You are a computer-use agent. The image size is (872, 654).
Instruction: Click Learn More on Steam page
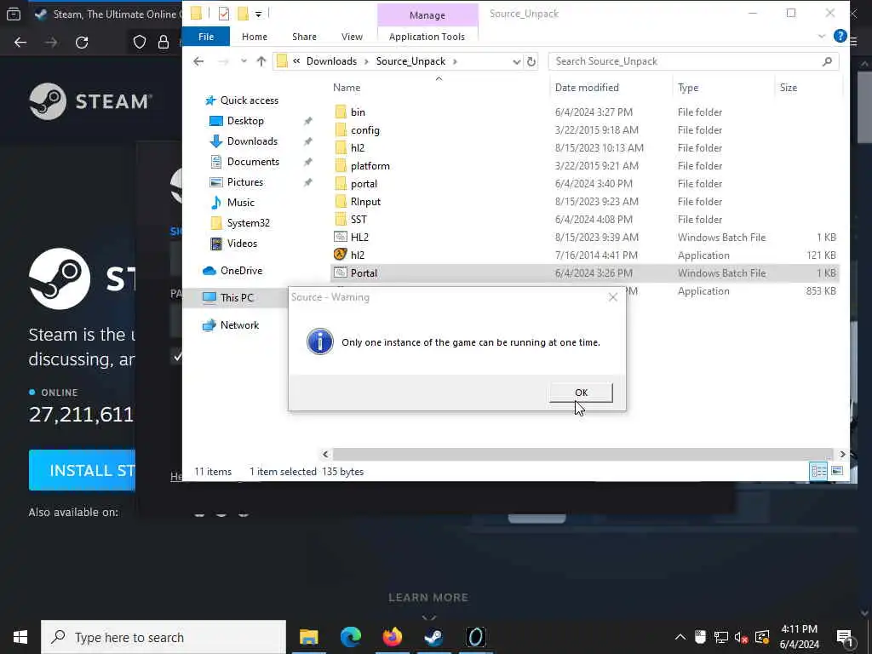click(428, 597)
